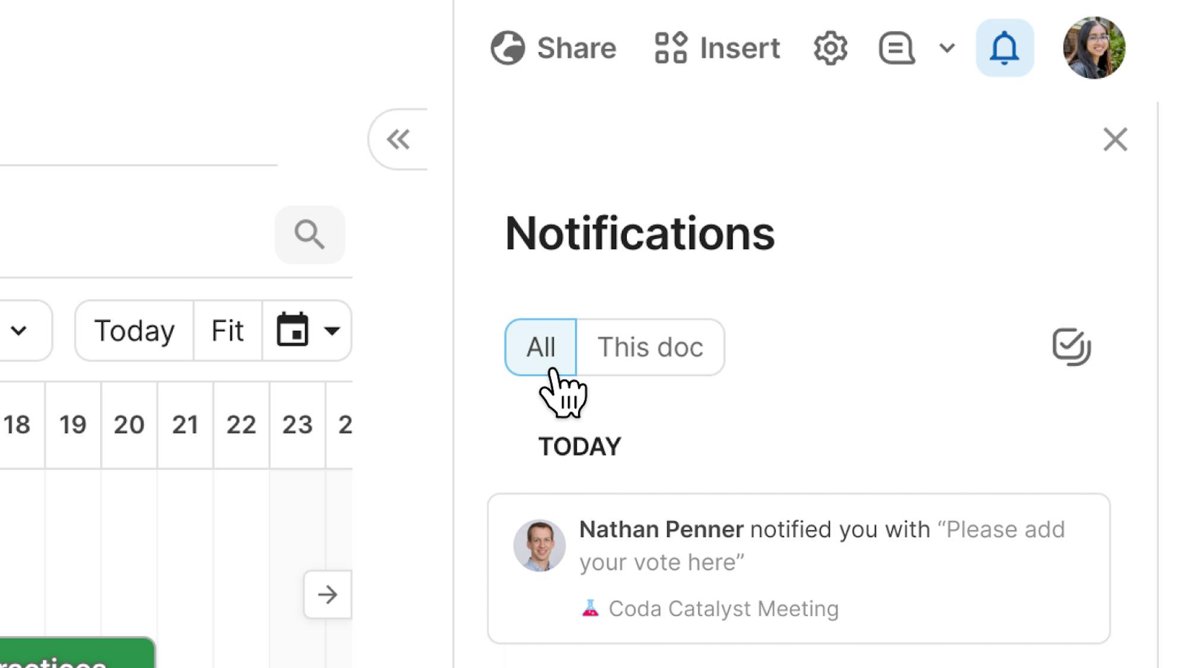Switch to the This doc tab

pyautogui.click(x=650, y=347)
